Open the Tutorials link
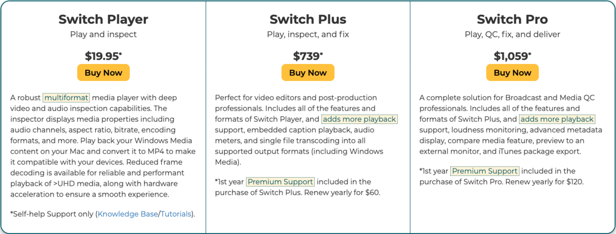This screenshot has width=616, height=234. coord(176,214)
